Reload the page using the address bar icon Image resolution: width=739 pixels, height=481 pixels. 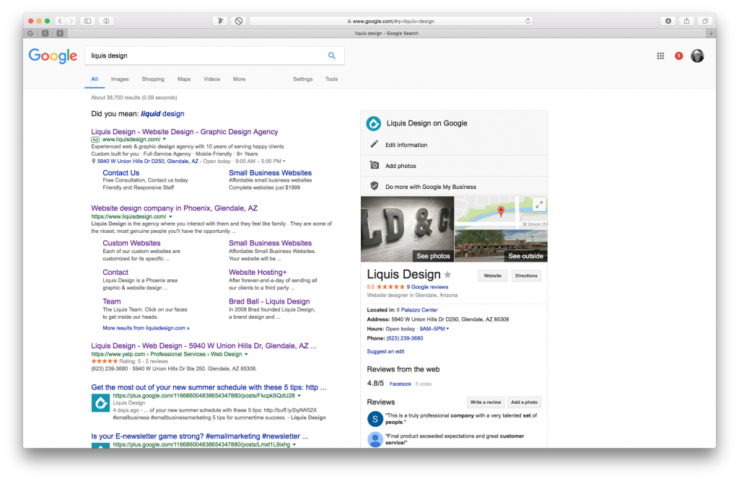pos(528,21)
